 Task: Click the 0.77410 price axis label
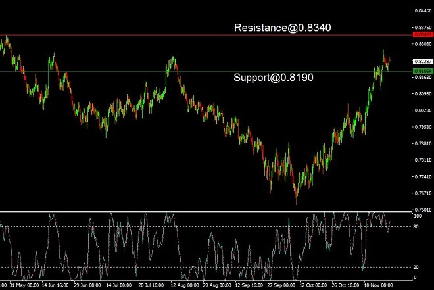[423, 177]
